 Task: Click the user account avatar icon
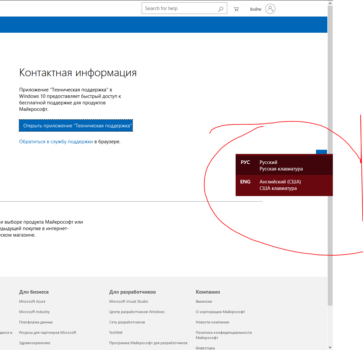(270, 9)
